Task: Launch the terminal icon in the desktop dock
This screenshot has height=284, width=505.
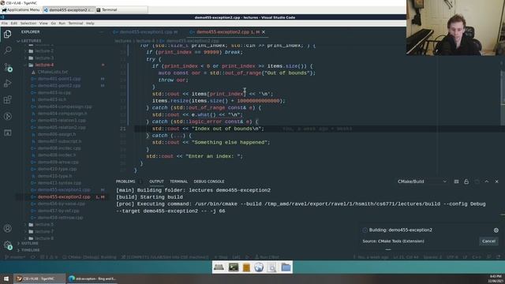Action: tap(234, 267)
